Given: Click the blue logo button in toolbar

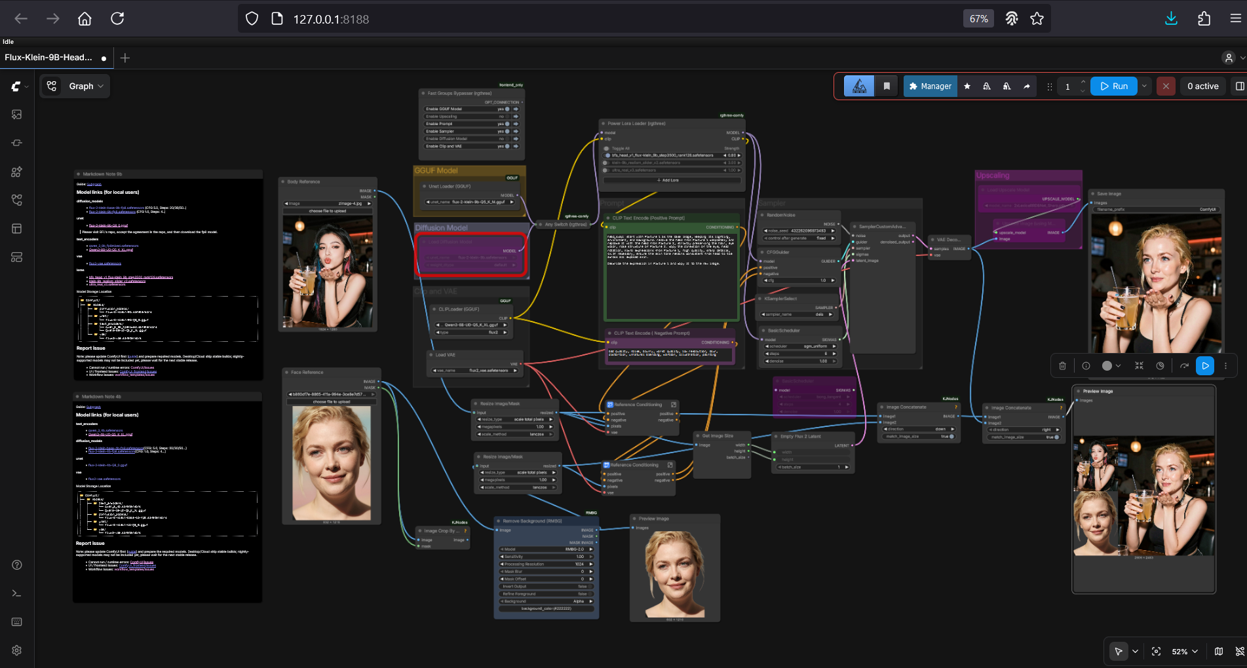Looking at the screenshot, I should [x=859, y=86].
